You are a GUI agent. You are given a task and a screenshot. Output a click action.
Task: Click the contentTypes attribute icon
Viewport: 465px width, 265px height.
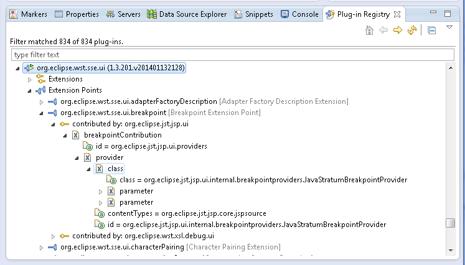(100, 213)
